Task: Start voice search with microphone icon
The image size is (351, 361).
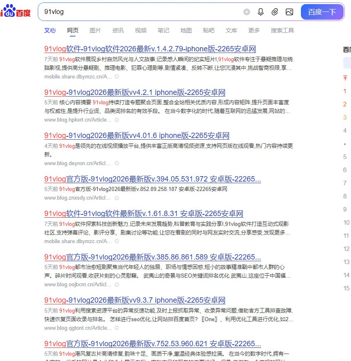Action: click(261, 12)
